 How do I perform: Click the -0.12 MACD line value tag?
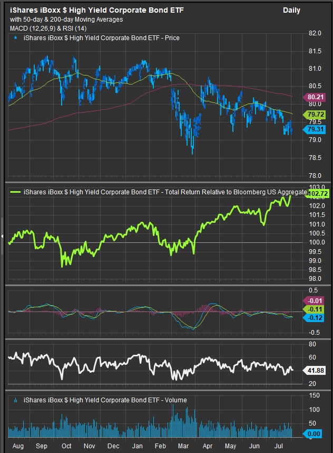click(314, 318)
